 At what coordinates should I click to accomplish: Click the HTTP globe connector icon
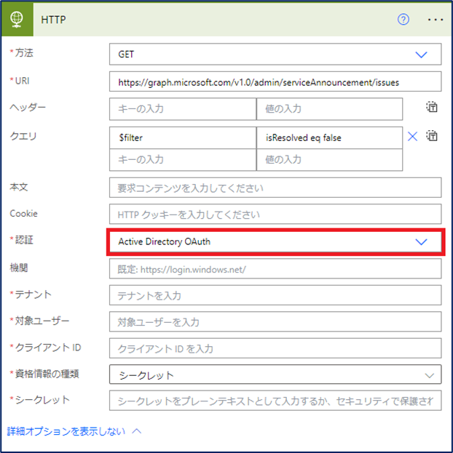17,20
